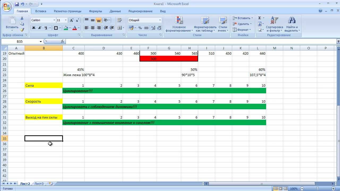340x191 pixels.
Task: Increase decimal places
Action: point(153,28)
